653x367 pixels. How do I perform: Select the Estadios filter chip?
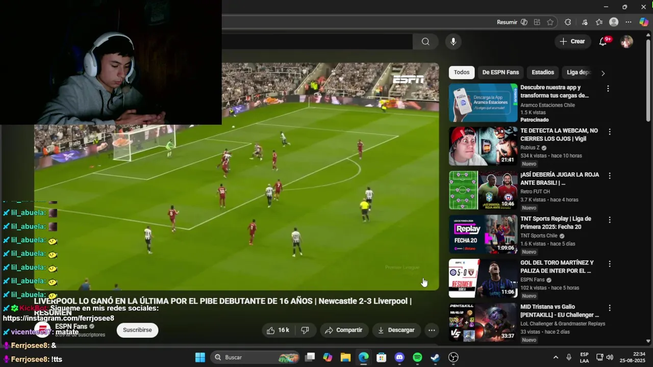tap(543, 72)
